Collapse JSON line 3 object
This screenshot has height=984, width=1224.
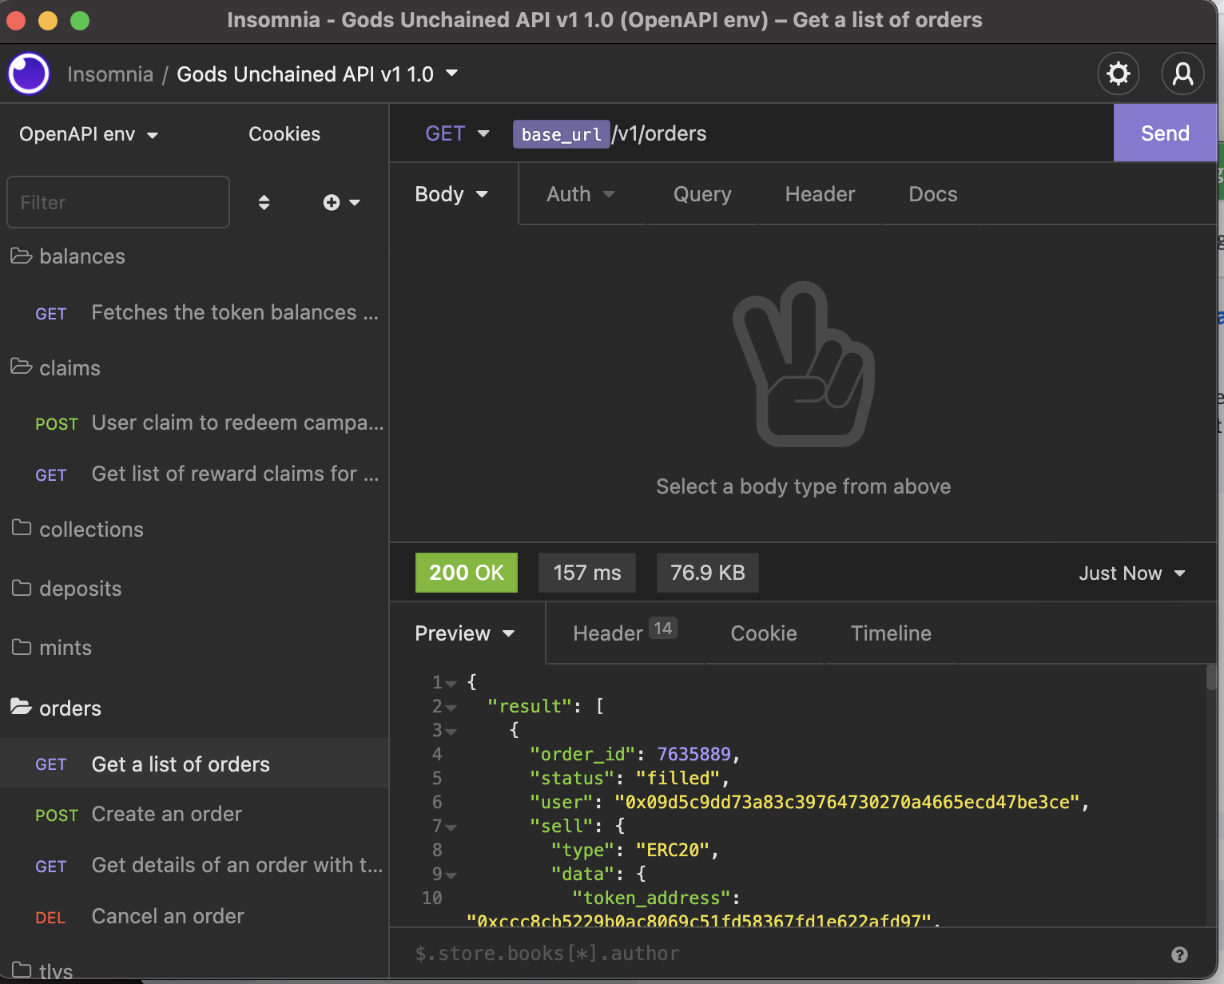pos(451,732)
